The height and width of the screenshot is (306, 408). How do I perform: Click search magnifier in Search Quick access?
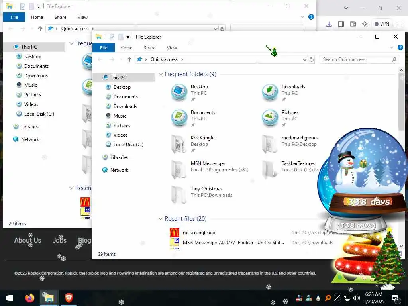394,60
